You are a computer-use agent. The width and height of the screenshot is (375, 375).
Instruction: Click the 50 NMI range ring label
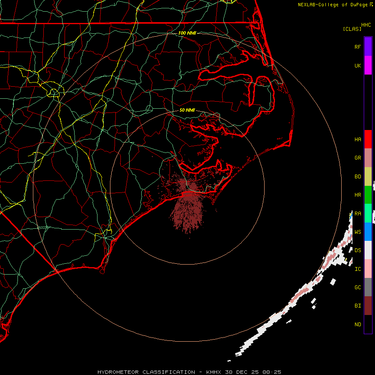point(187,110)
